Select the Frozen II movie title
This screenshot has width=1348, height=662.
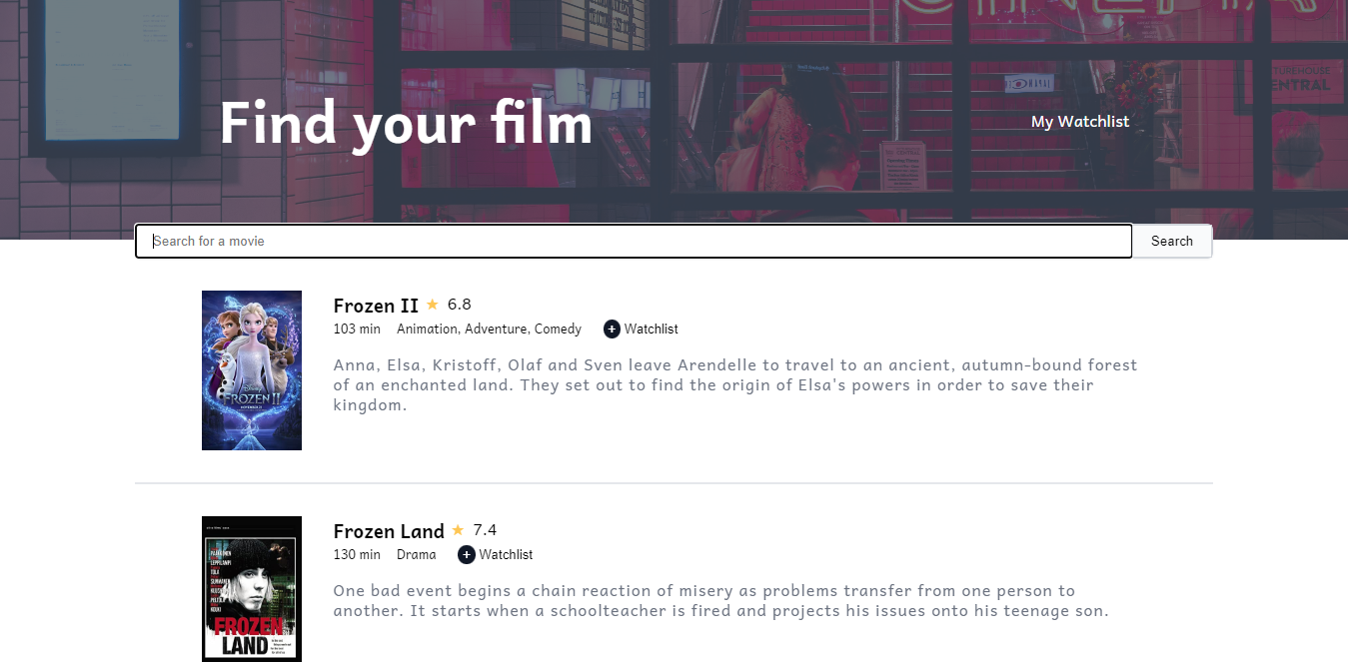coord(376,306)
